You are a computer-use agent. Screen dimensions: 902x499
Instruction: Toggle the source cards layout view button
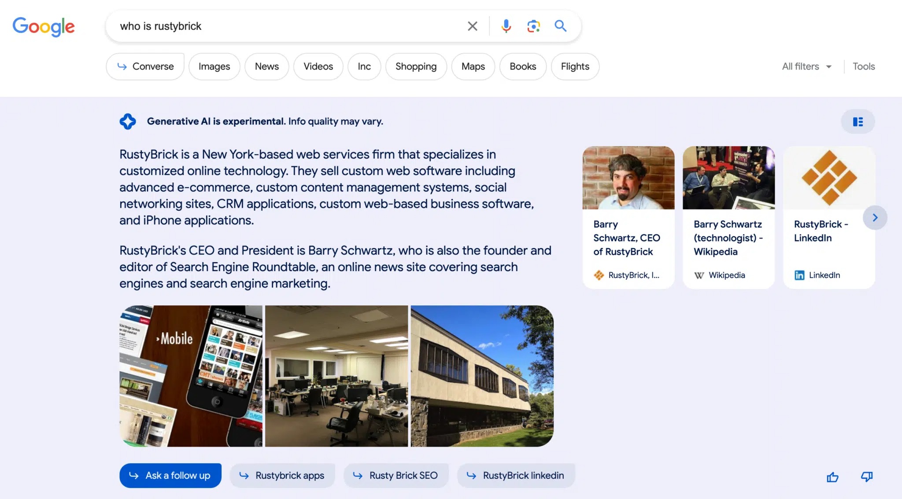pos(858,122)
